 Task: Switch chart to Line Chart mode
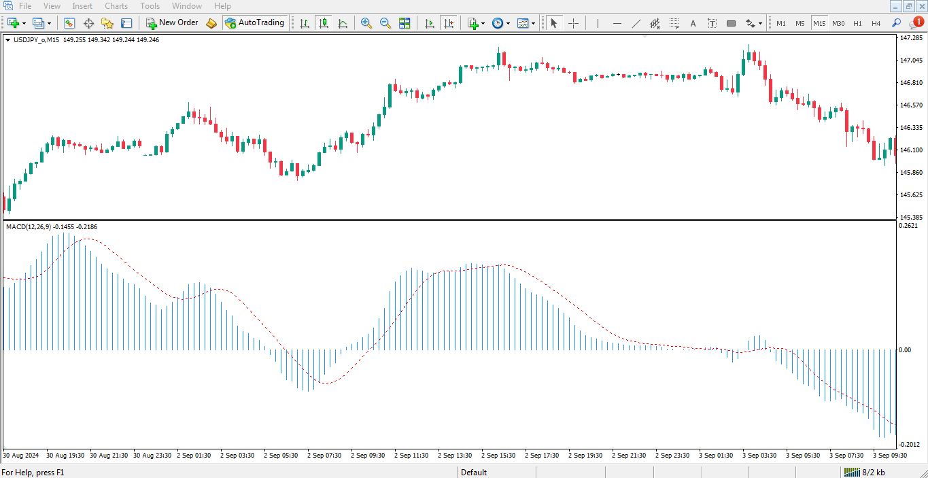343,23
